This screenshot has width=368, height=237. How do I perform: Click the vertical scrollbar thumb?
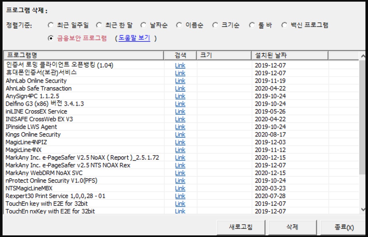[x=363, y=117]
